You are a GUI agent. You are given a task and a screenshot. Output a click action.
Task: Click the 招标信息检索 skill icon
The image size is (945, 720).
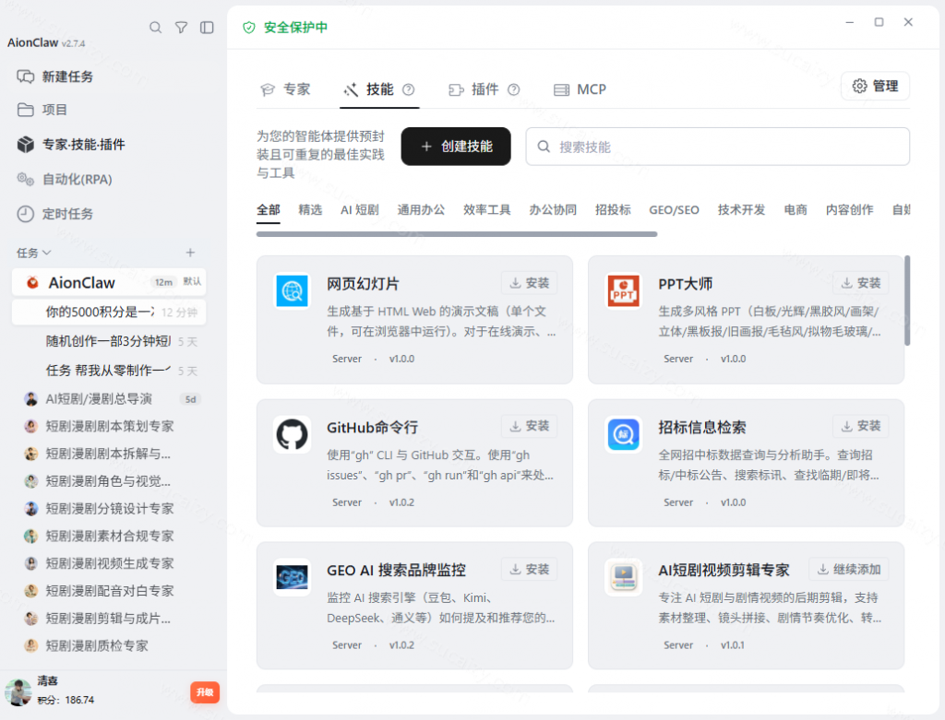[624, 434]
